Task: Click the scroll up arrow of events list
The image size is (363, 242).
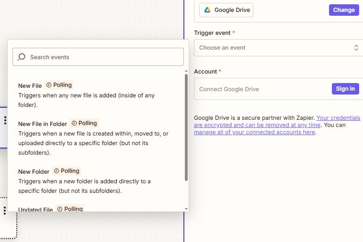Action: click(x=186, y=71)
